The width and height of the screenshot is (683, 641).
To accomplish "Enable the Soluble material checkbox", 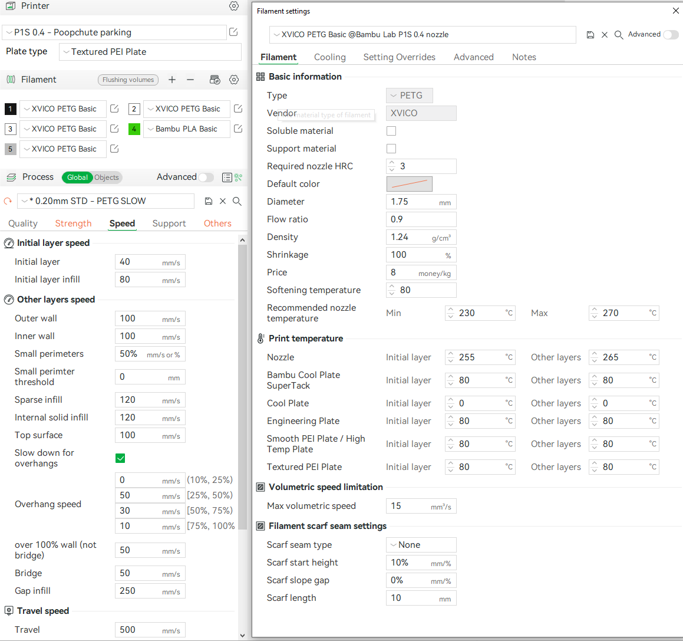I will pos(391,131).
